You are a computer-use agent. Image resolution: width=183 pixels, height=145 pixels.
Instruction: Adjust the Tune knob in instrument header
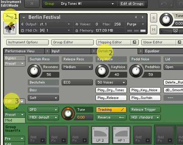[x=166, y=20]
